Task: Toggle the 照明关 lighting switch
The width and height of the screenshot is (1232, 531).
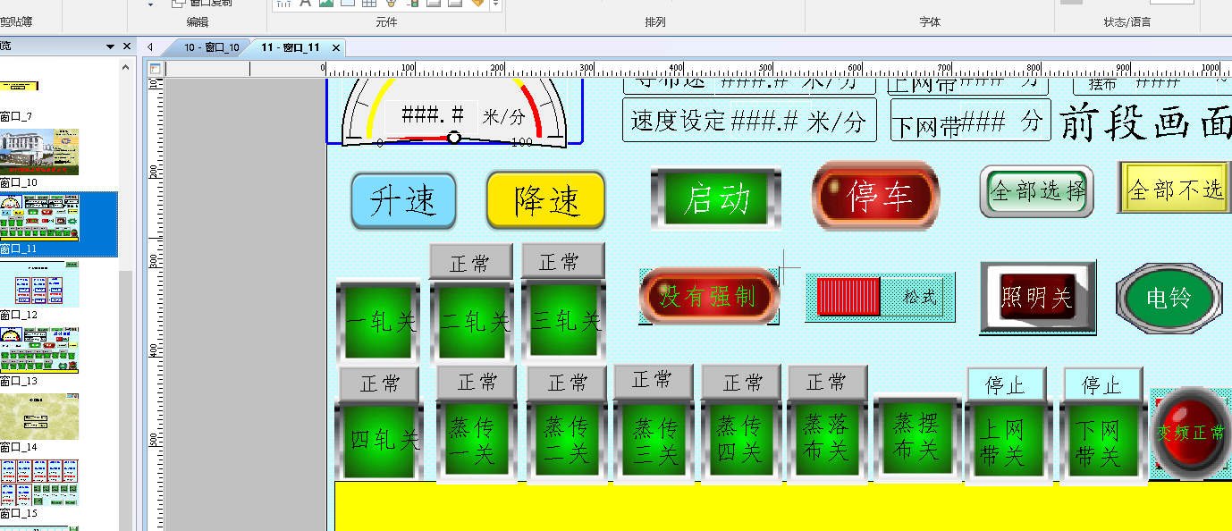Action: [x=1037, y=298]
